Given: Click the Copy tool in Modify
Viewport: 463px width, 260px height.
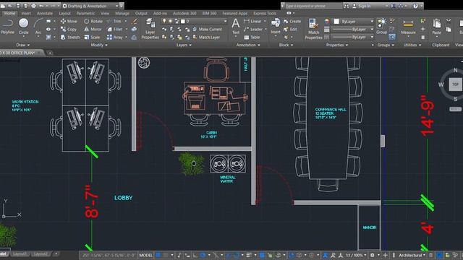Looking at the screenshot, I should 69,29.
